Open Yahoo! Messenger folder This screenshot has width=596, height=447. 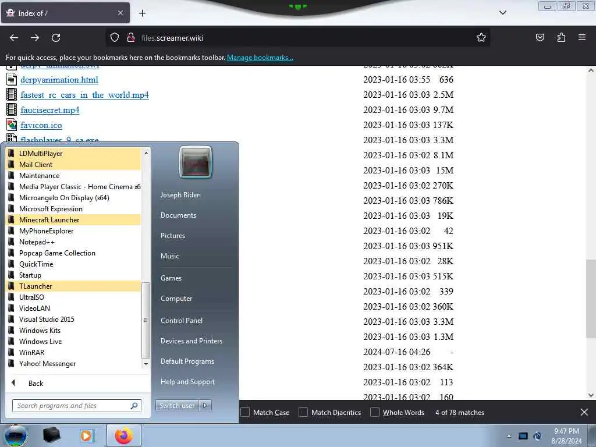pyautogui.click(x=74, y=363)
